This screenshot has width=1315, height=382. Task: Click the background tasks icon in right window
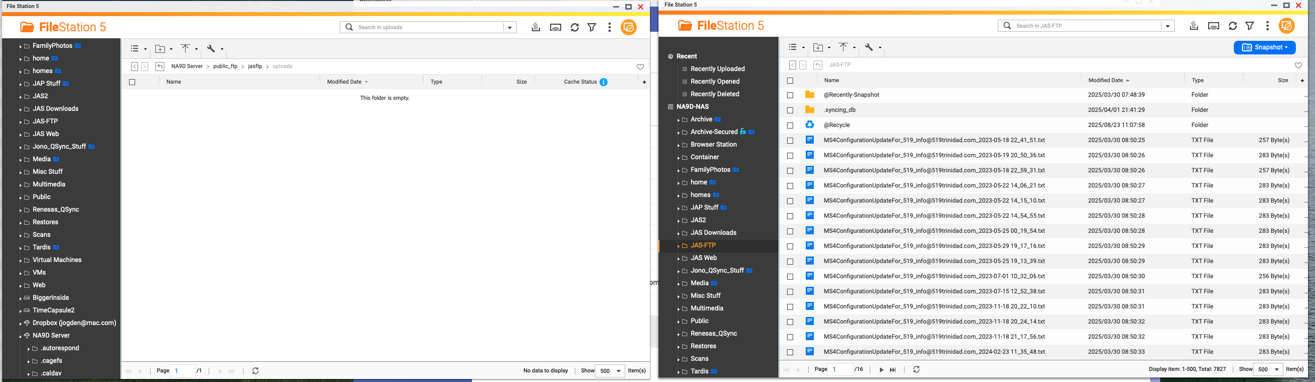click(x=1193, y=26)
